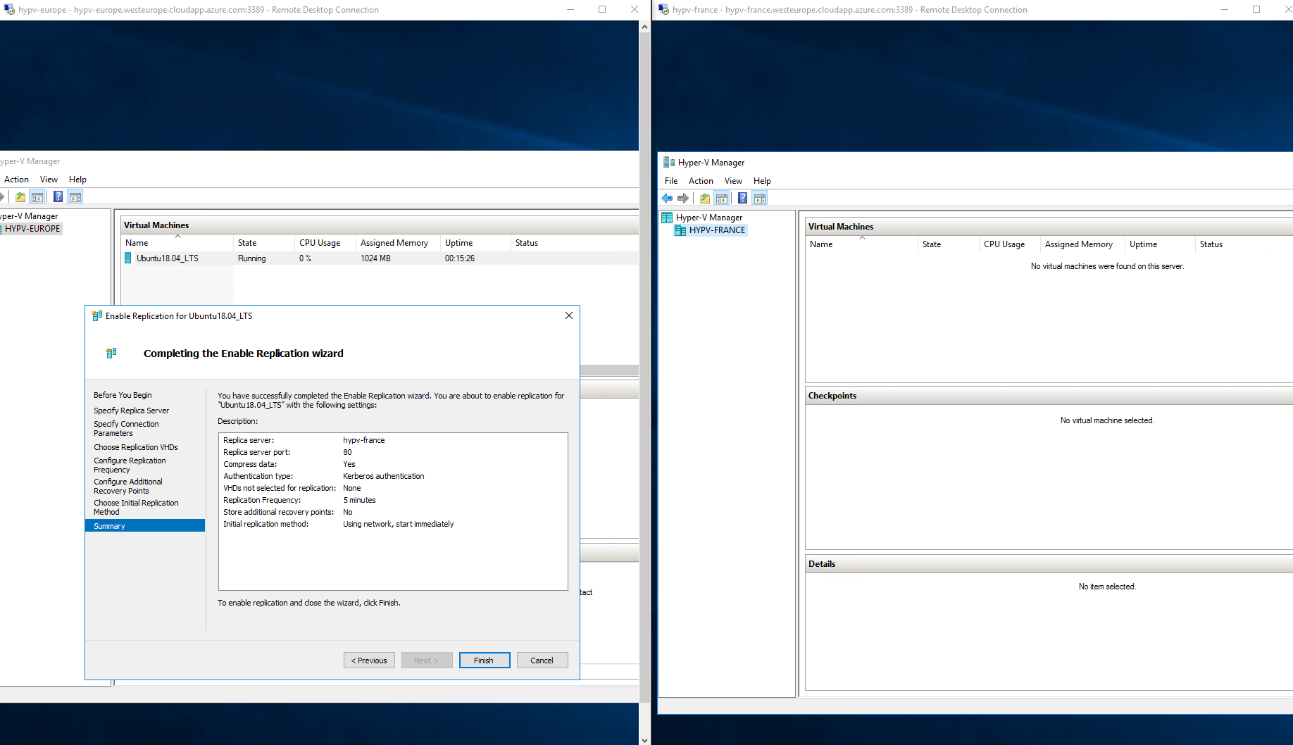This screenshot has height=745, width=1293.
Task: Click the Previous button in wizard
Action: pyautogui.click(x=369, y=661)
